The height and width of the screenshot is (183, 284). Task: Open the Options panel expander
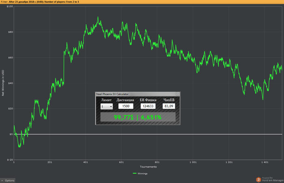(x=8, y=181)
